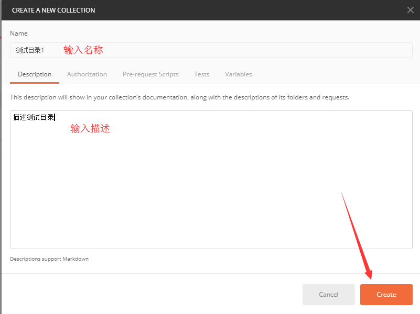Click the orange Create button

386,295
